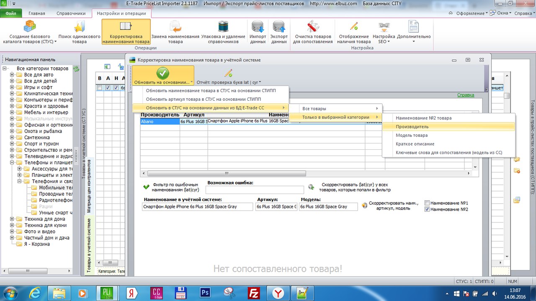The image size is (536, 301).
Task: Open the product cleanup for matching tool
Action: [x=313, y=32]
